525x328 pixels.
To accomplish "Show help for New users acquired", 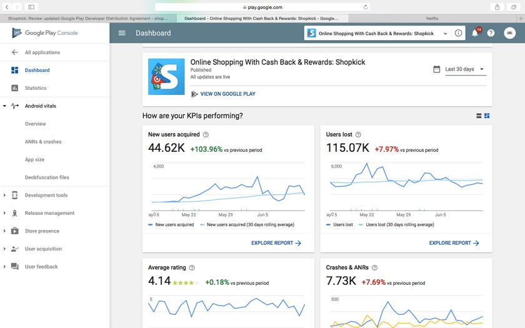I will pyautogui.click(x=206, y=134).
